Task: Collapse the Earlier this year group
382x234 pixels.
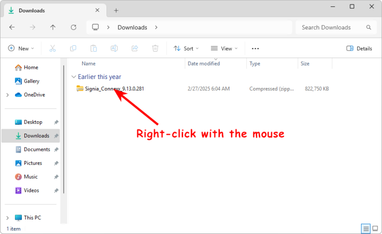Action: point(74,77)
